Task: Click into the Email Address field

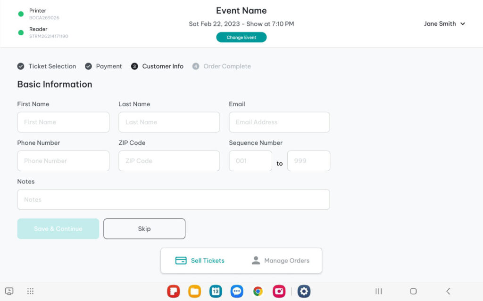Action: (279, 122)
